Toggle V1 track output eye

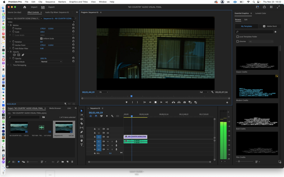tap(108, 137)
